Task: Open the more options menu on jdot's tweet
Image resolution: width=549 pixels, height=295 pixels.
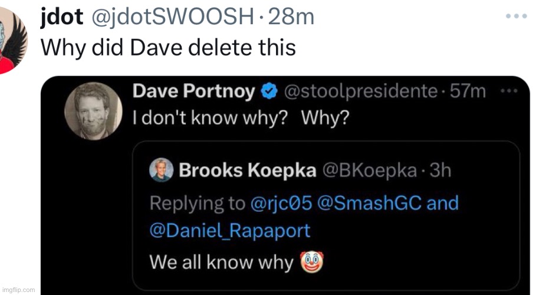Action: coord(515,16)
